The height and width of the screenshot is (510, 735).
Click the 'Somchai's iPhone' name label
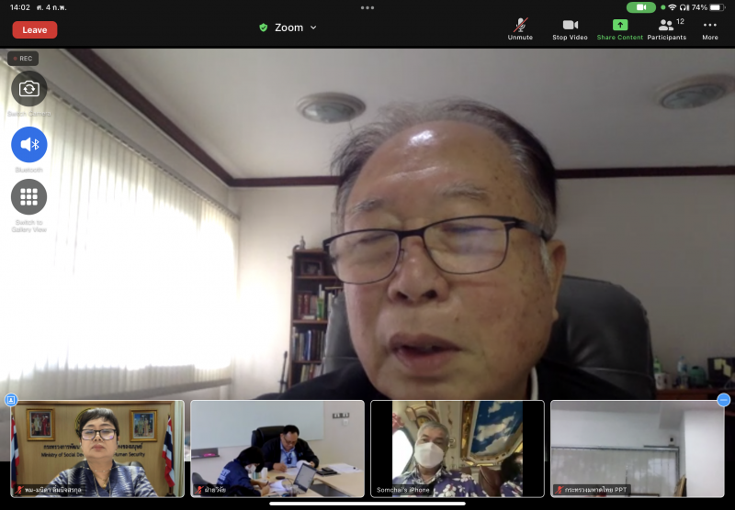click(403, 490)
